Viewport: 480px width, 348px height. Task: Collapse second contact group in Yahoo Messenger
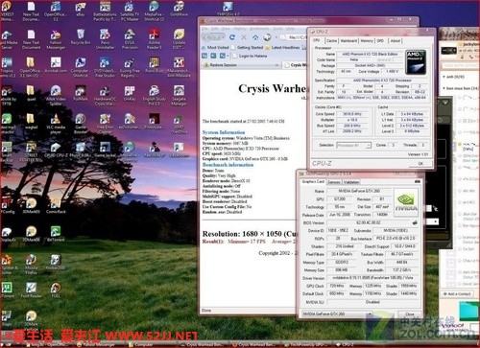444,88
